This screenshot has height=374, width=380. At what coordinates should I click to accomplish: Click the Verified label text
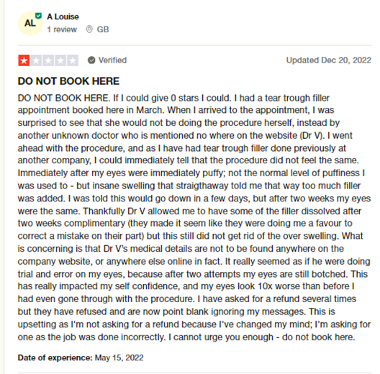pyautogui.click(x=112, y=60)
